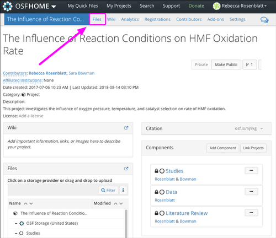Open Wiki panel external link icon
The width and height of the screenshot is (276, 238).
click(126, 128)
